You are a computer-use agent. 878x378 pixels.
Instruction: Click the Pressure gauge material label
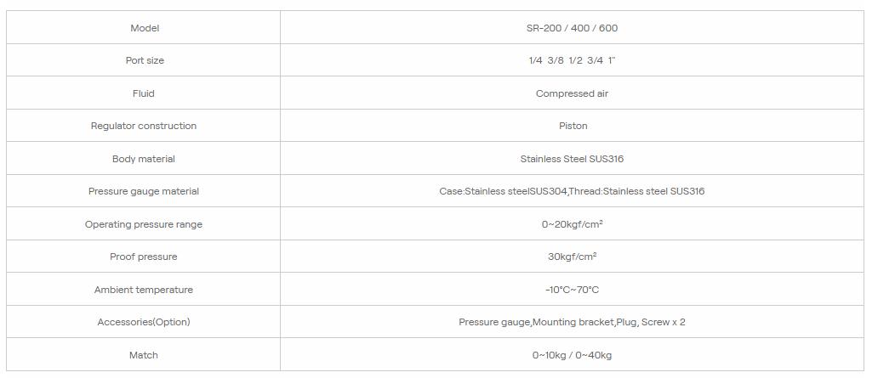tap(144, 191)
